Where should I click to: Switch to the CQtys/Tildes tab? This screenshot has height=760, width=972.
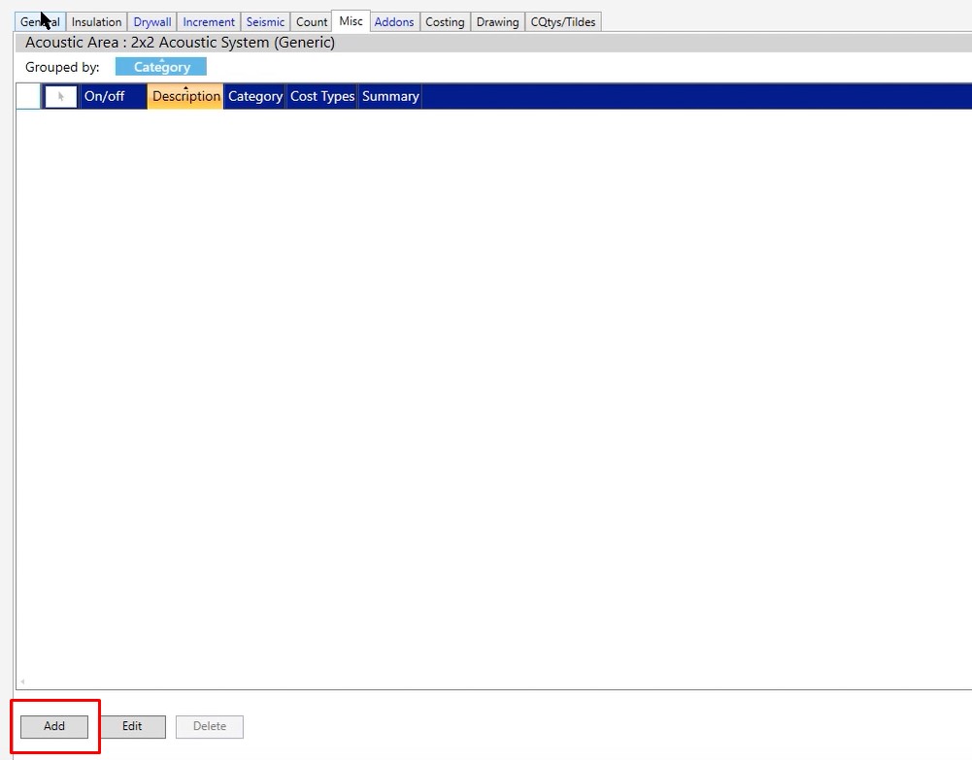point(563,21)
